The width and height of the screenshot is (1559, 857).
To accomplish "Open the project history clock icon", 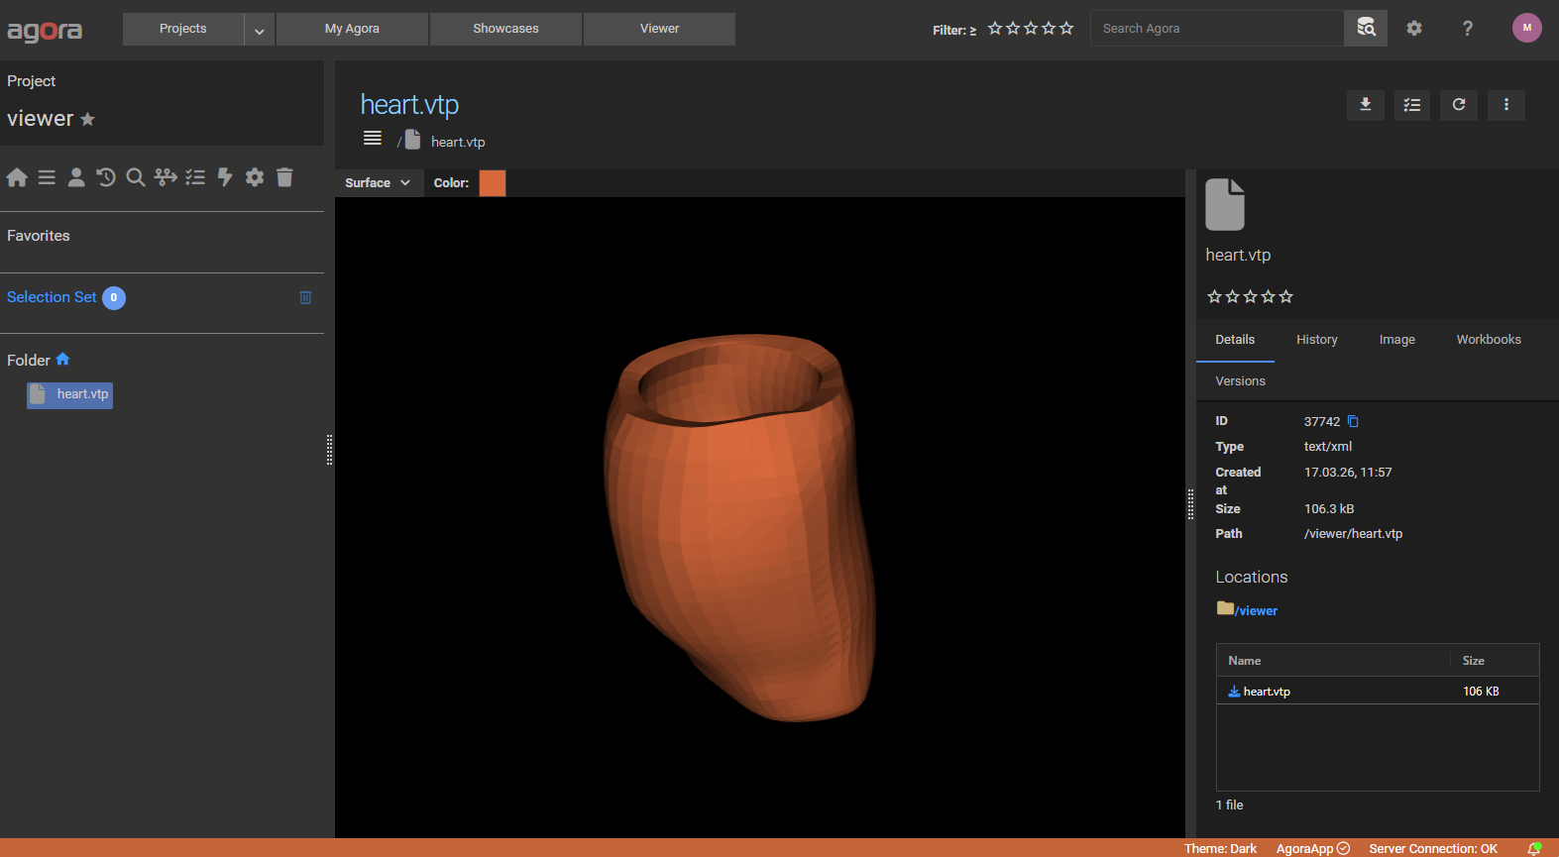I will (x=106, y=177).
